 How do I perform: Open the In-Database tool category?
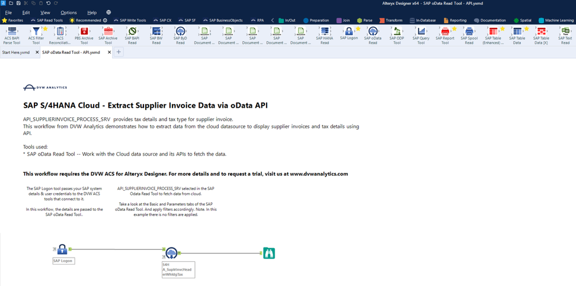tap(423, 20)
